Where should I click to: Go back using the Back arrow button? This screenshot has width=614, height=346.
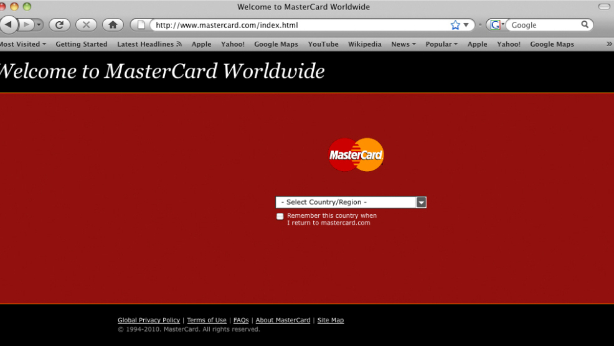8,25
